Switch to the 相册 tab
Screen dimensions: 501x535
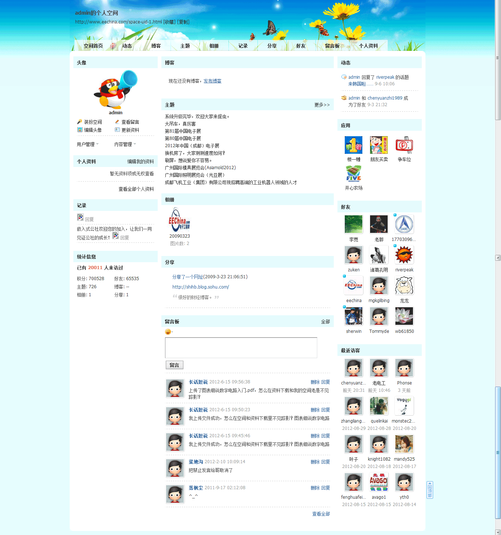point(214,46)
